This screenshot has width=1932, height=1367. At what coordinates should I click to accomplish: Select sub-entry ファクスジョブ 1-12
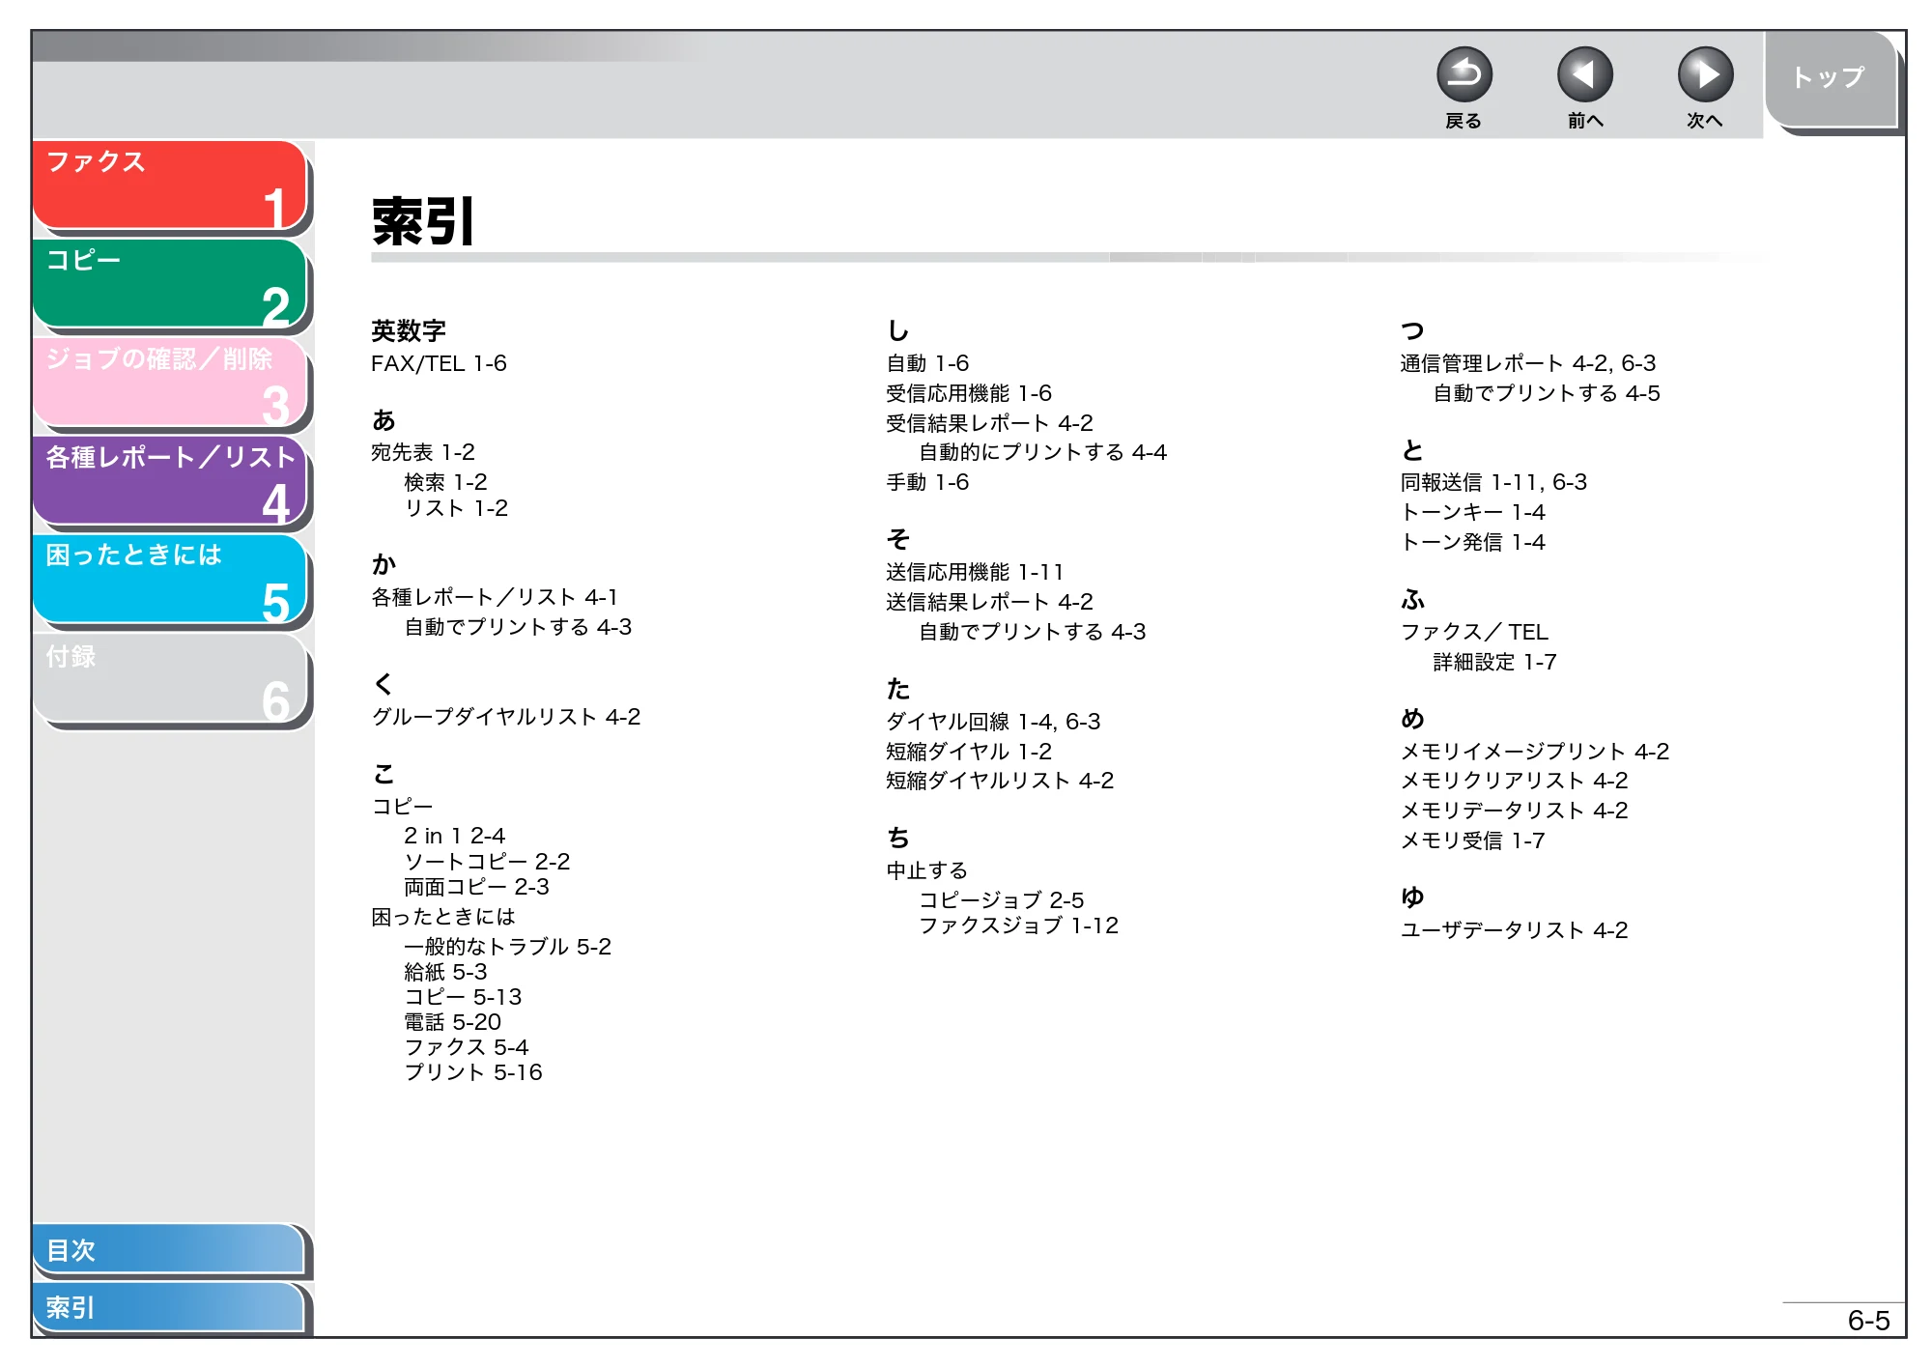1018,925
